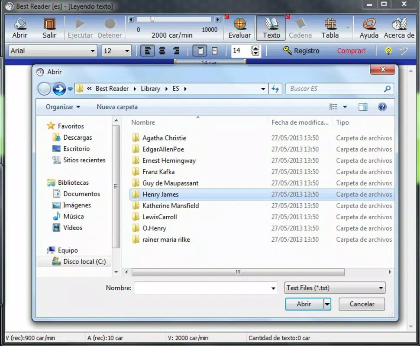Click the refresh button by address bar
The height and width of the screenshot is (346, 420).
pyautogui.click(x=275, y=89)
